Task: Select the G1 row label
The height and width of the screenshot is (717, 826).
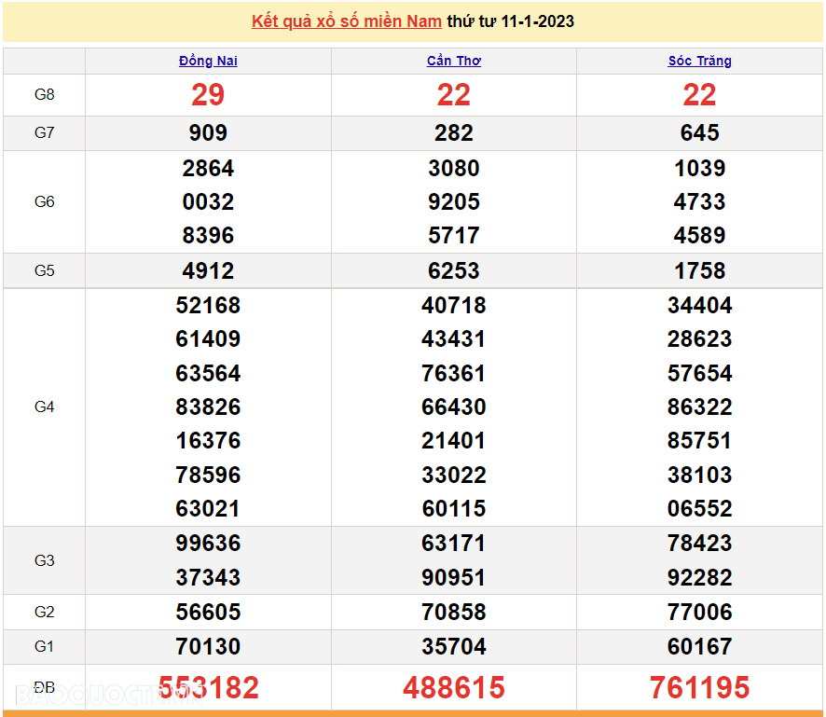Action: [x=45, y=647]
